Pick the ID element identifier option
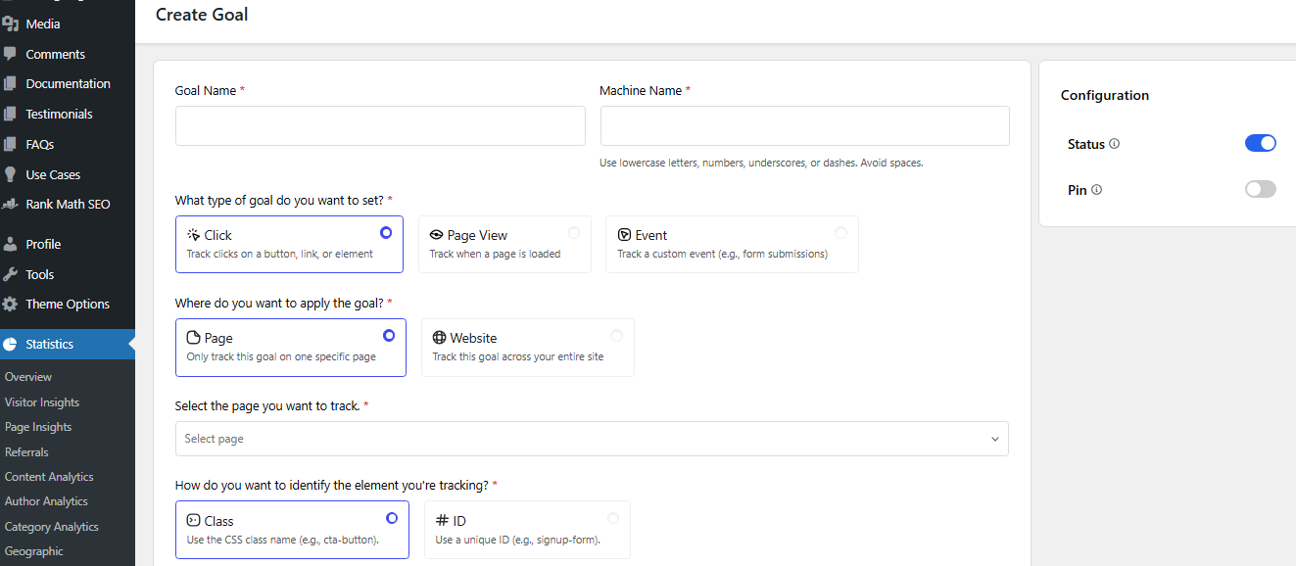The width and height of the screenshot is (1296, 566). 527,530
